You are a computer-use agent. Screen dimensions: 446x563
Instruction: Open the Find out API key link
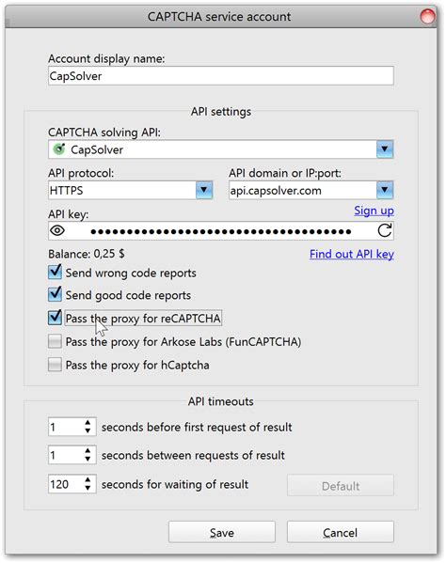[x=352, y=254]
